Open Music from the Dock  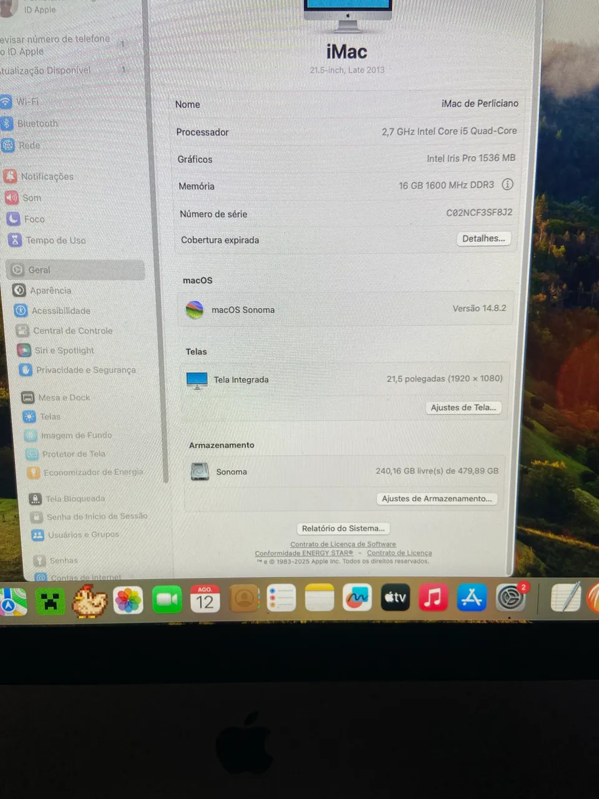(x=434, y=597)
